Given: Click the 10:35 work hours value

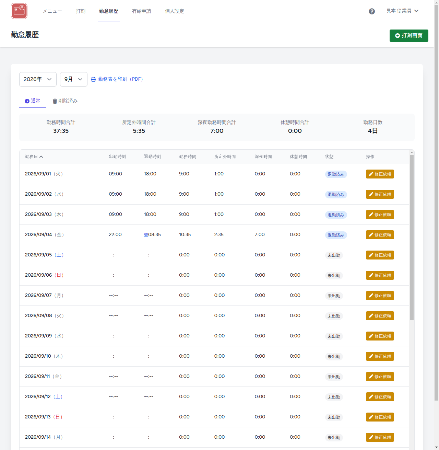Looking at the screenshot, I should pos(185,235).
